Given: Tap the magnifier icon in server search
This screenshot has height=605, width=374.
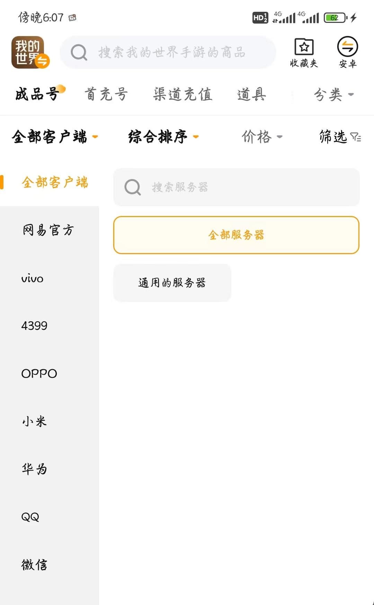Looking at the screenshot, I should coord(133,187).
